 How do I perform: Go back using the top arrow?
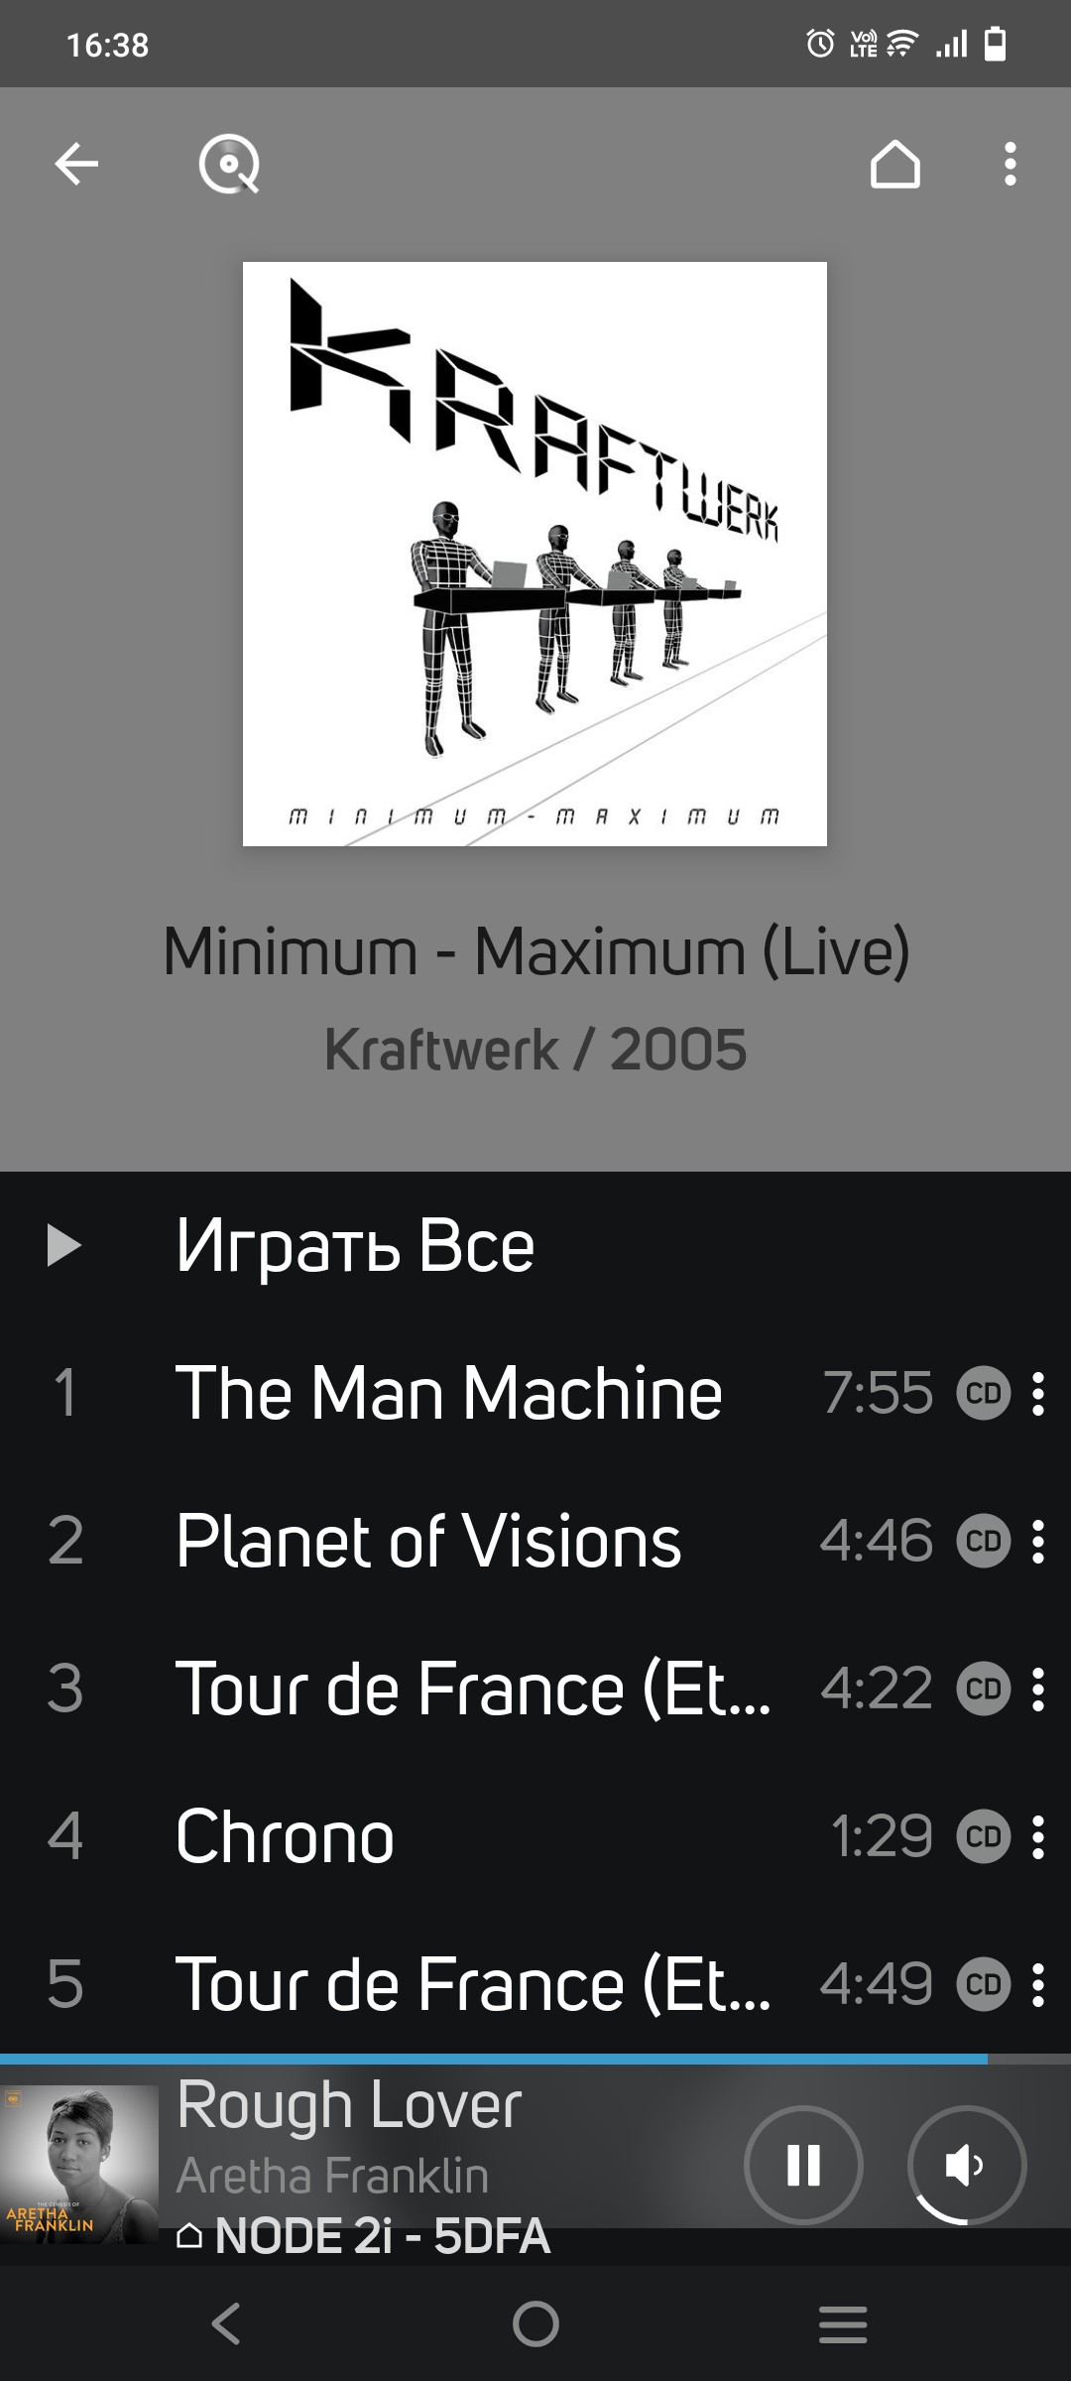click(76, 164)
